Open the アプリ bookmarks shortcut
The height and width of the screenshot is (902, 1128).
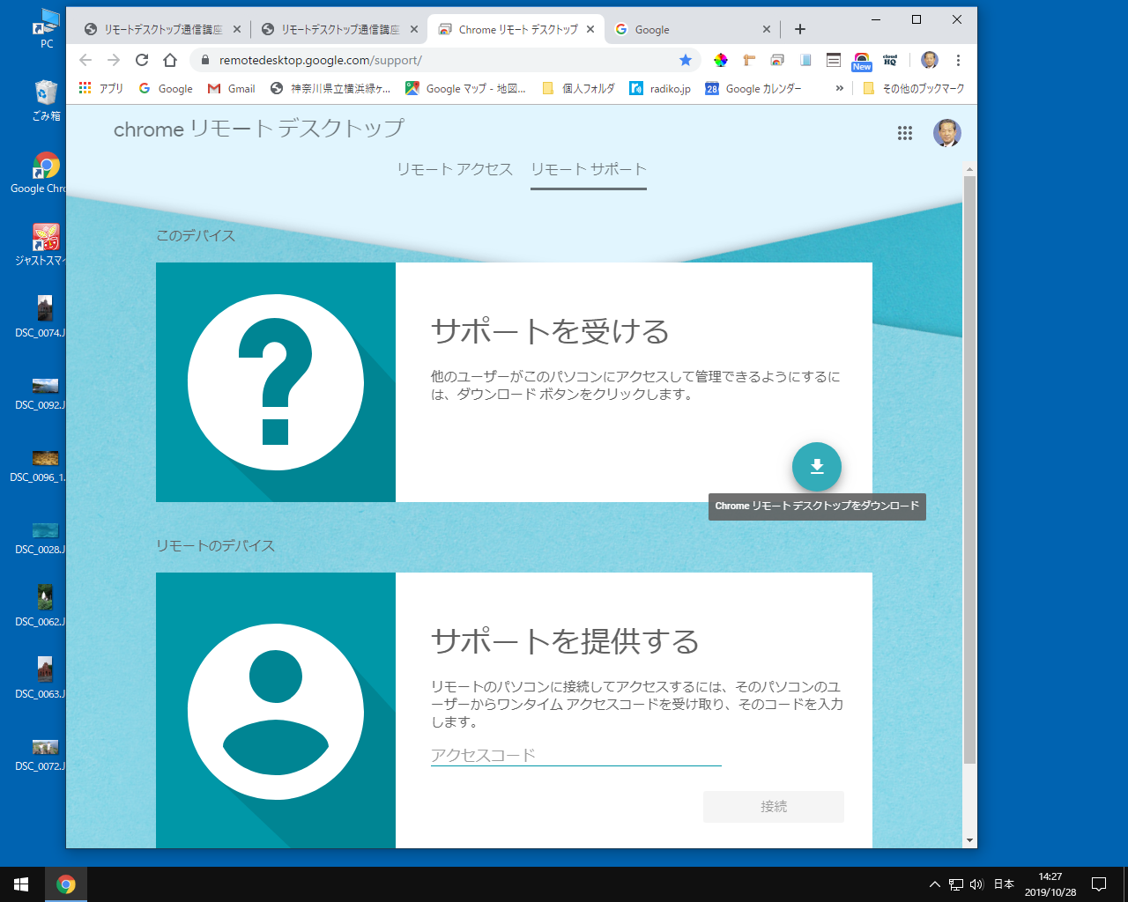click(101, 88)
